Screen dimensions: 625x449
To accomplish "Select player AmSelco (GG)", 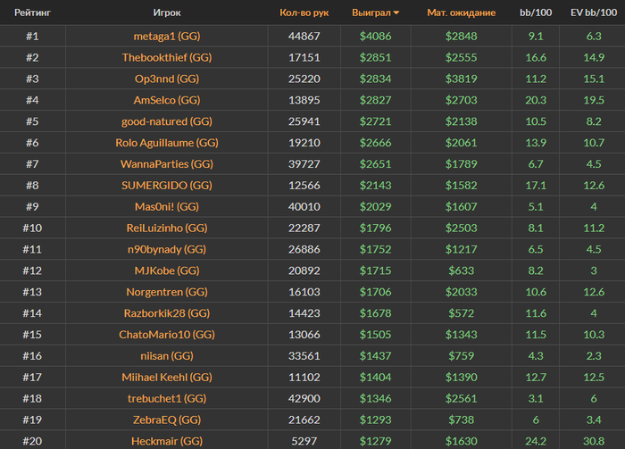I will click(166, 100).
